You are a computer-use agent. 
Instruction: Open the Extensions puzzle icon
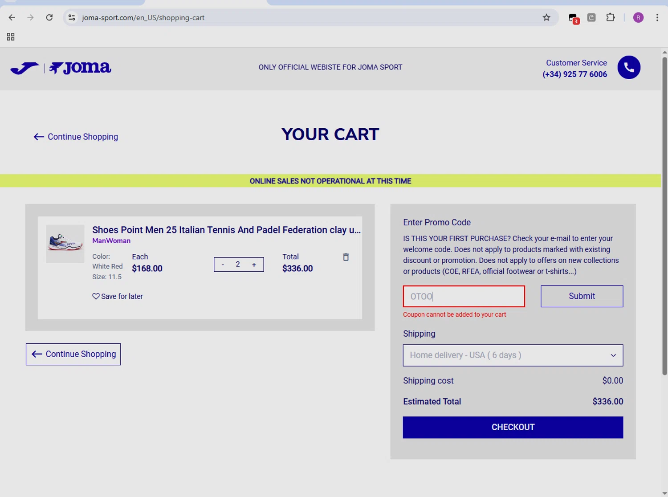point(611,17)
